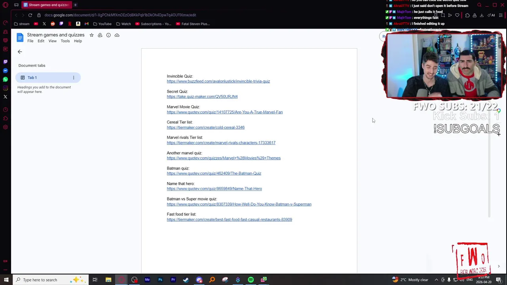507x285 pixels.
Task: Open the marvel-rivals-characters tier list link
Action: tap(221, 143)
